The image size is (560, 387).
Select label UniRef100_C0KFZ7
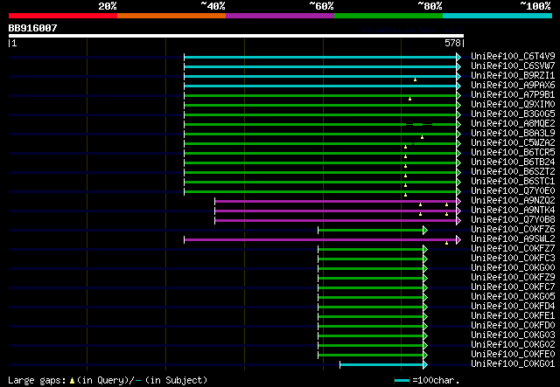pyautogui.click(x=513, y=249)
